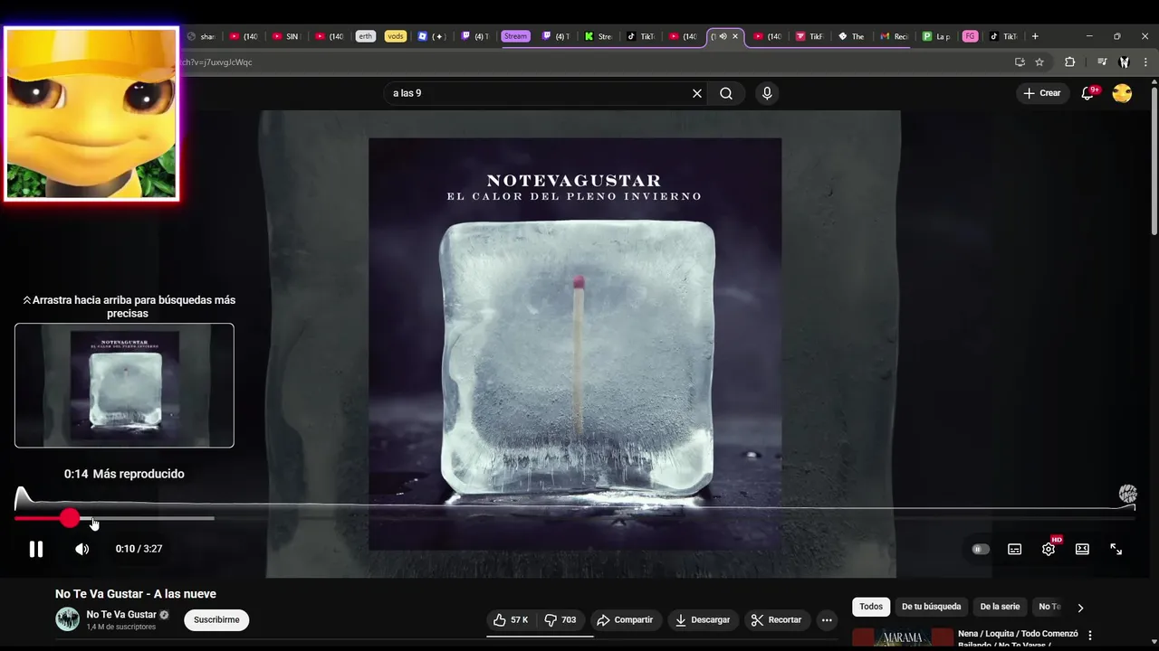Open the 'FG' tab group label
Image resolution: width=1159 pixels, height=651 pixels.
[970, 36]
